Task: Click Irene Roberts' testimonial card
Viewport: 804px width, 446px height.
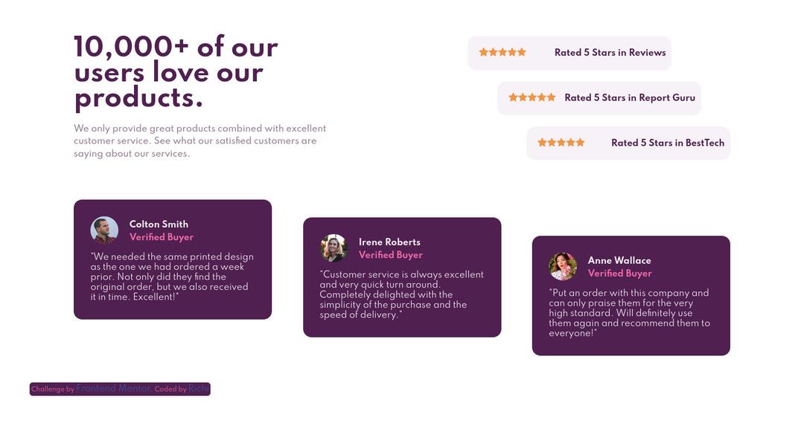Action: [402, 279]
